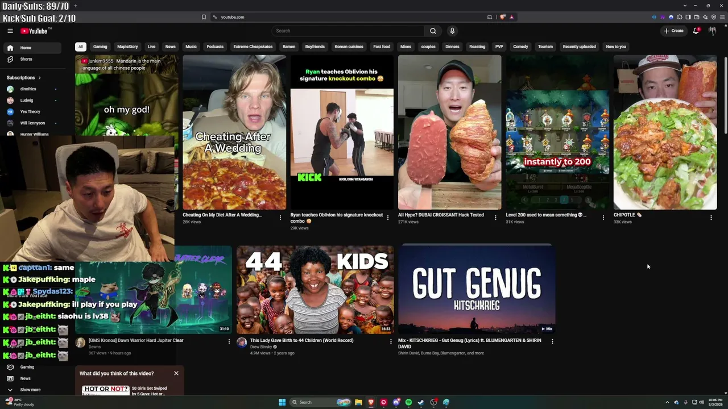Click the taskbar Search box

coord(320,402)
